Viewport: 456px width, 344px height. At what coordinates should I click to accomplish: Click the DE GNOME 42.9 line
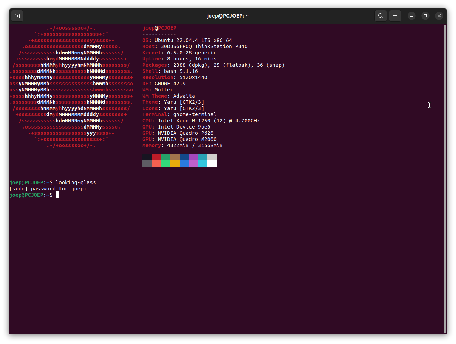164,84
